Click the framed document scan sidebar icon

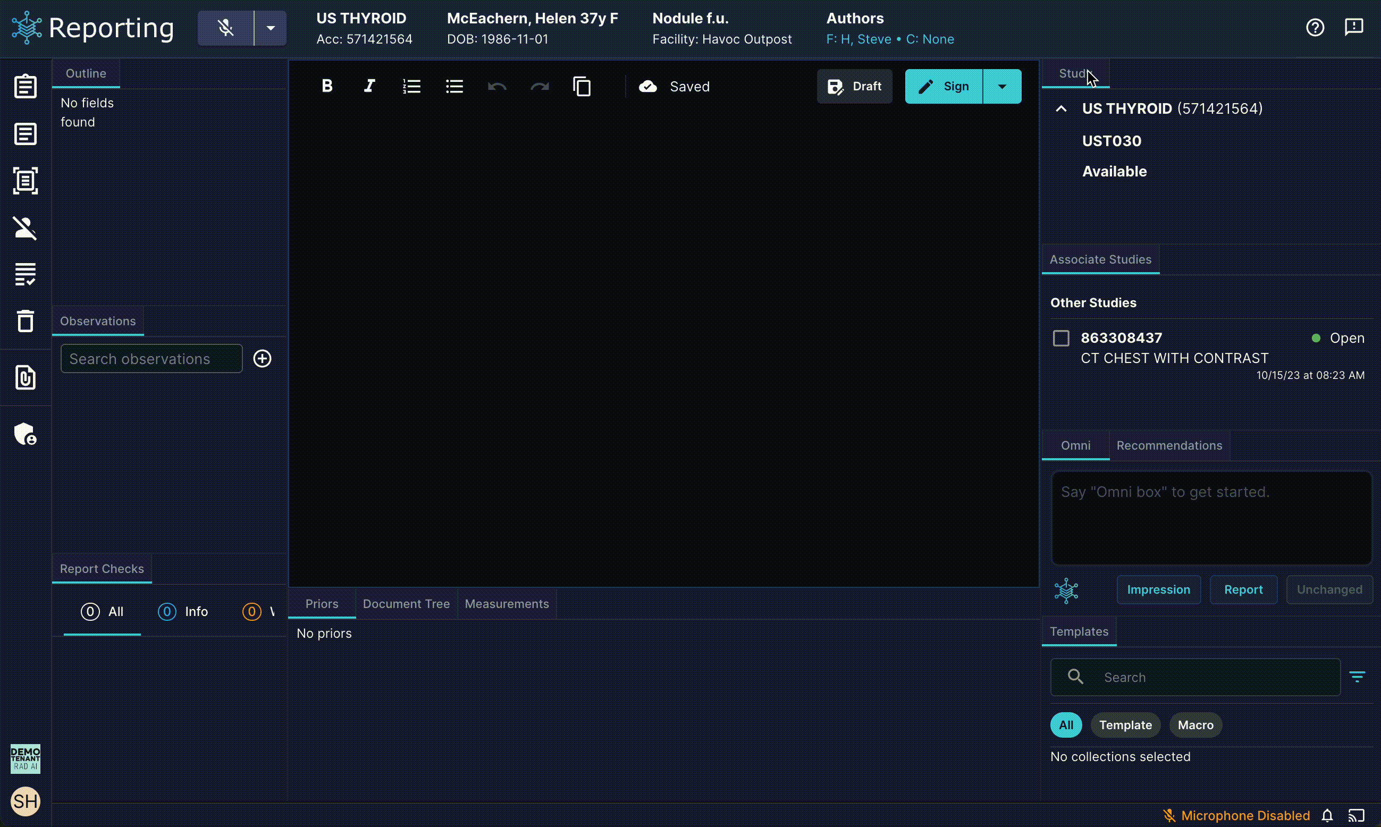pyautogui.click(x=26, y=181)
